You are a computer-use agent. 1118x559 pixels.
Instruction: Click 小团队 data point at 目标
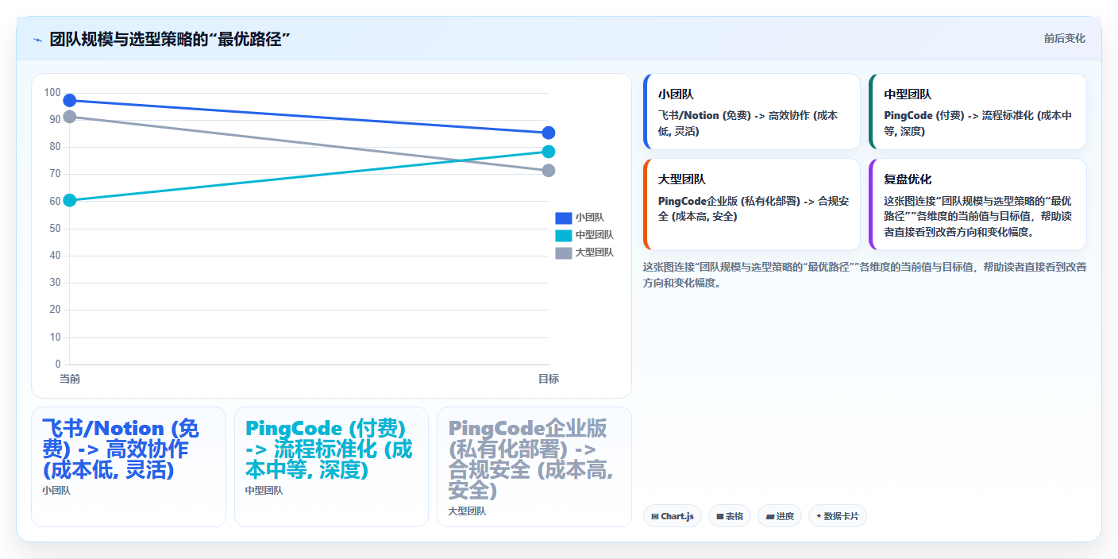(548, 133)
